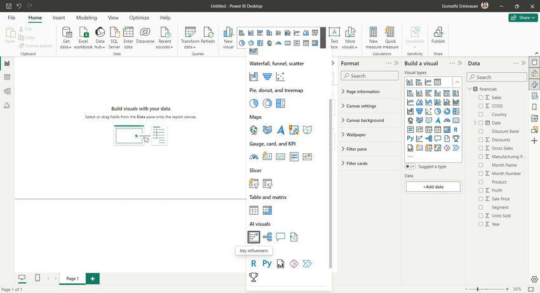Viewport: 540px width, 293px height.
Task: Open the Dataverse data source
Action: 145,32
